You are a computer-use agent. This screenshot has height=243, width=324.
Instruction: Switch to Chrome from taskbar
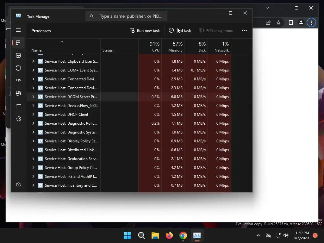tap(183, 235)
